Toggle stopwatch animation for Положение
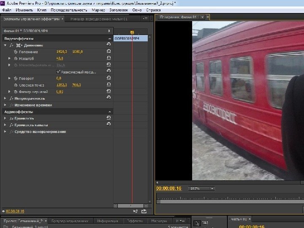304x228 pixels. coord(16,52)
